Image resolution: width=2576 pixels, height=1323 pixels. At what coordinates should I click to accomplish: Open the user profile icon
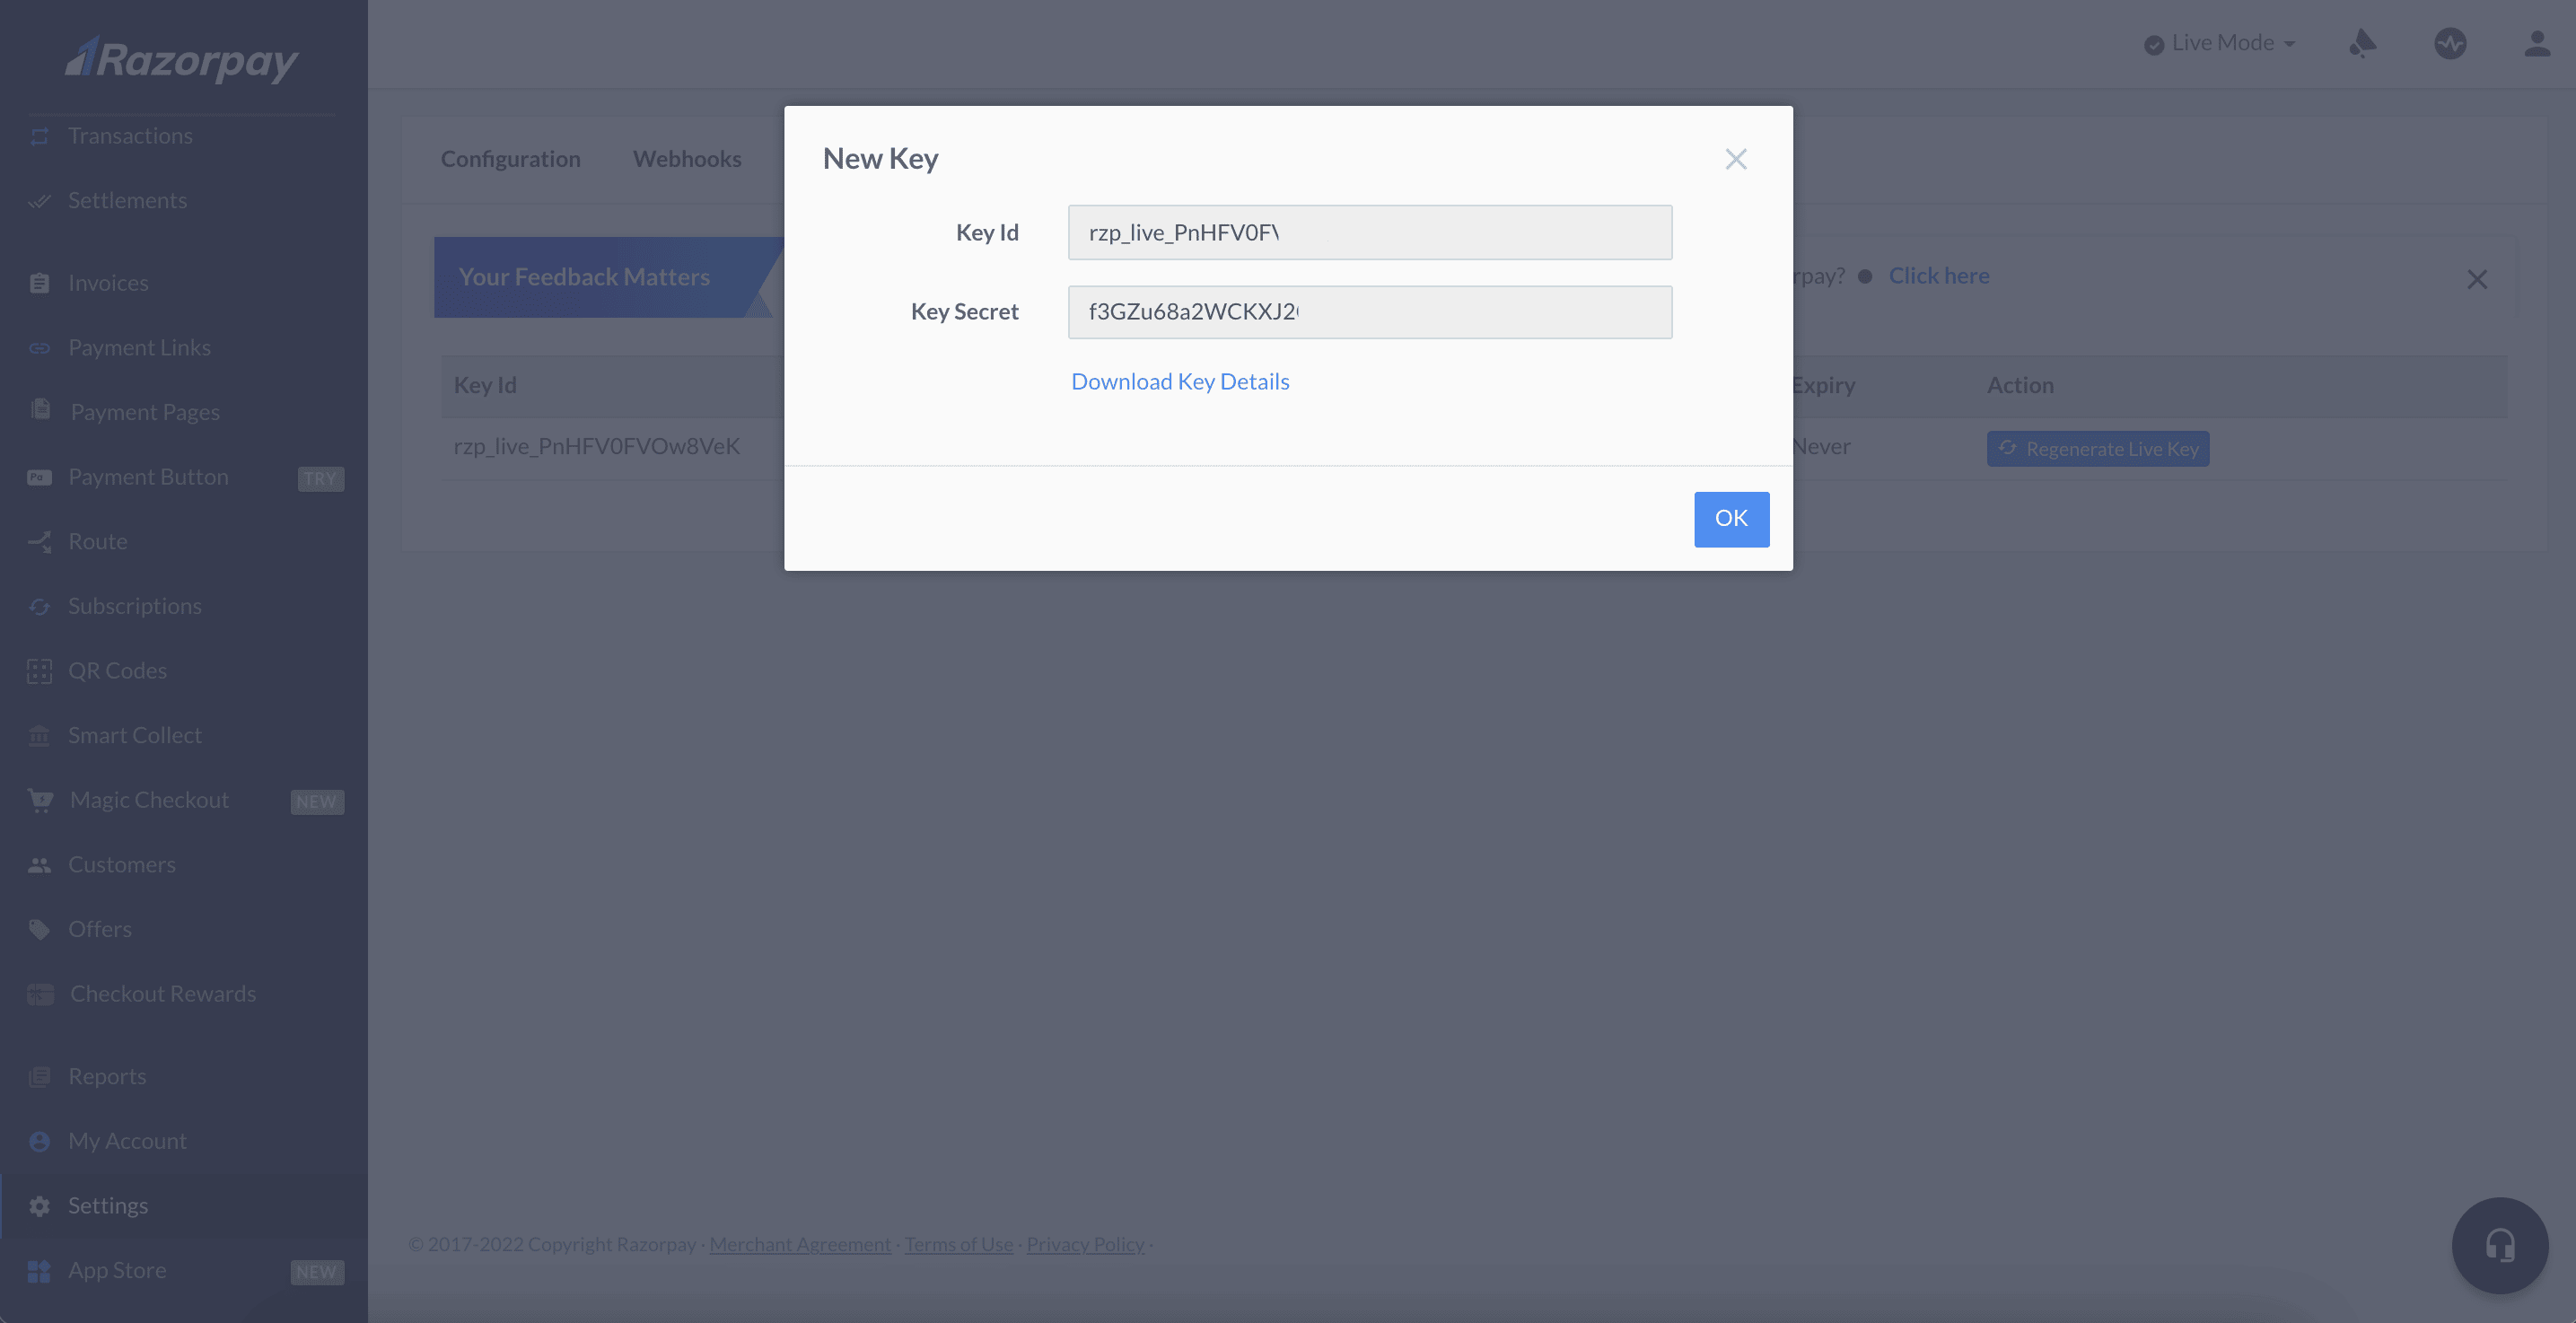(x=2537, y=43)
